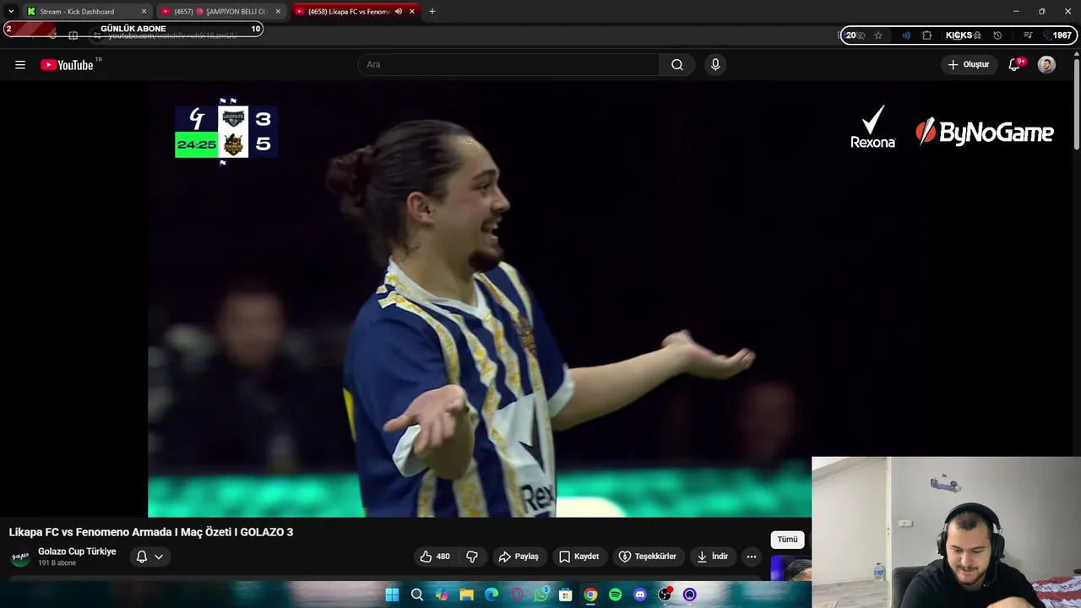
Task: Open more actions three-dot menu
Action: point(752,556)
